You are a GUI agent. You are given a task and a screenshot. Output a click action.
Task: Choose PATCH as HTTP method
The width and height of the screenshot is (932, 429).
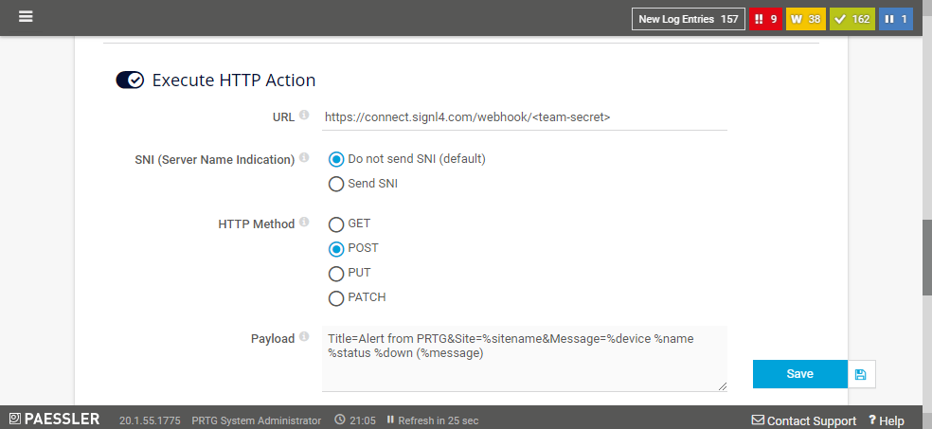click(336, 298)
